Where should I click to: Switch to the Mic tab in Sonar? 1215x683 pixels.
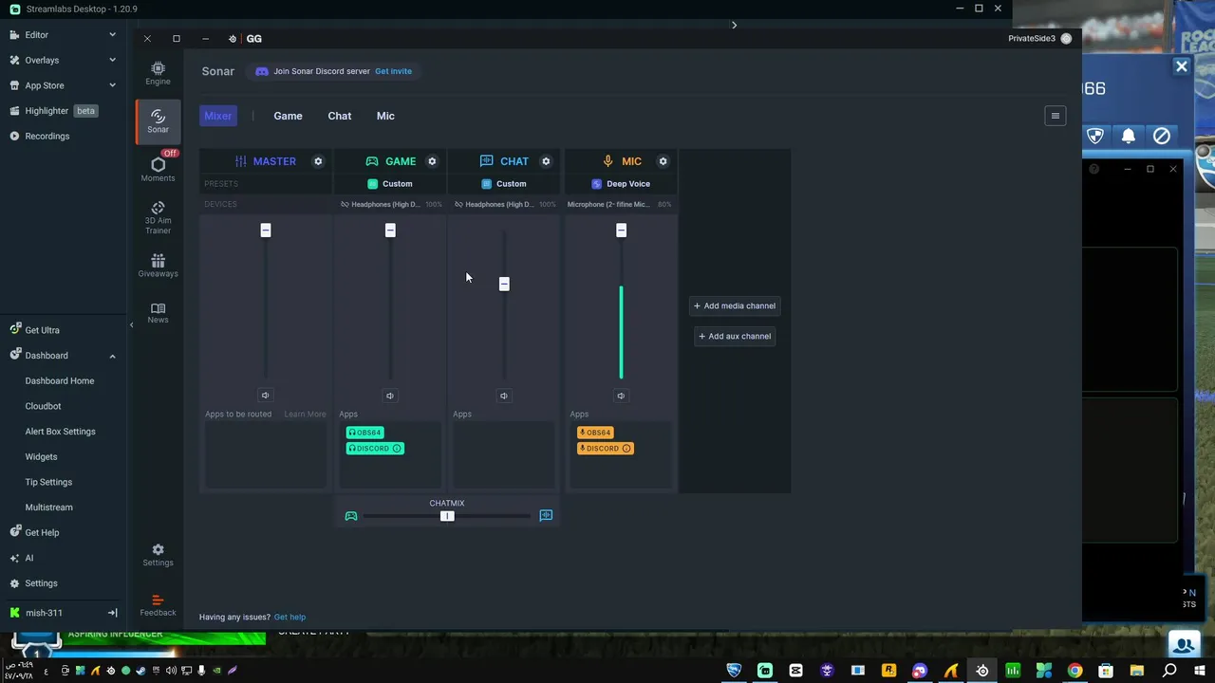[385, 116]
